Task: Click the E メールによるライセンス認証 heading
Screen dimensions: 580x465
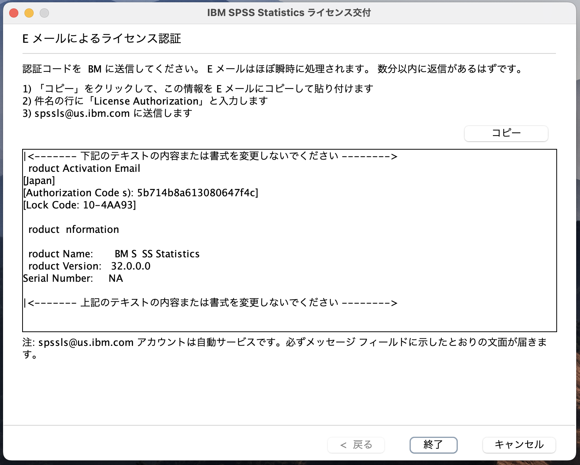Action: [x=102, y=39]
